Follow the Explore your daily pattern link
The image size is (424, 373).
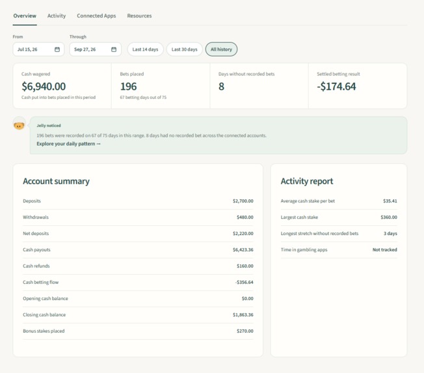69,144
